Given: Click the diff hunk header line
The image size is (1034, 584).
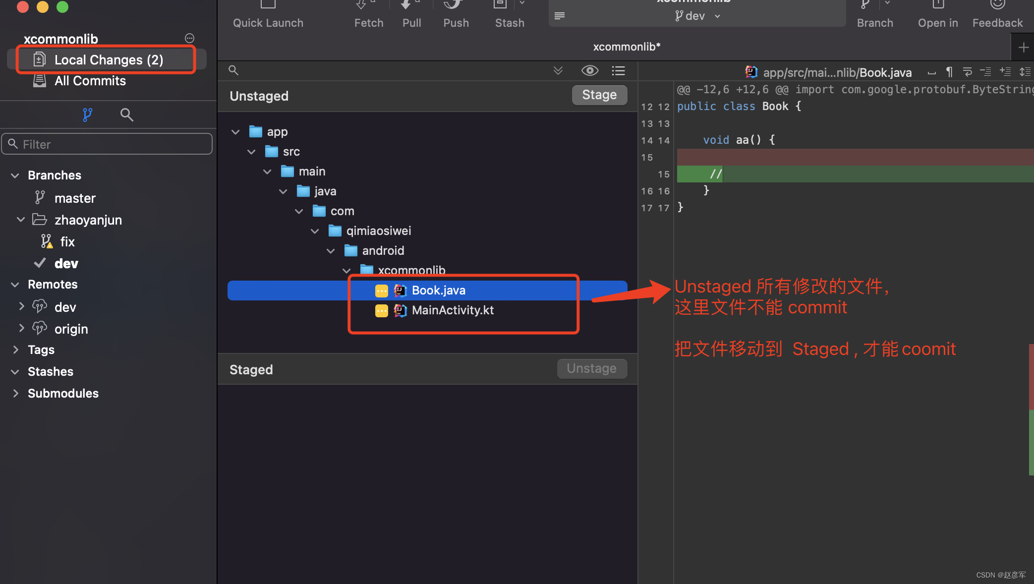Looking at the screenshot, I should point(855,90).
